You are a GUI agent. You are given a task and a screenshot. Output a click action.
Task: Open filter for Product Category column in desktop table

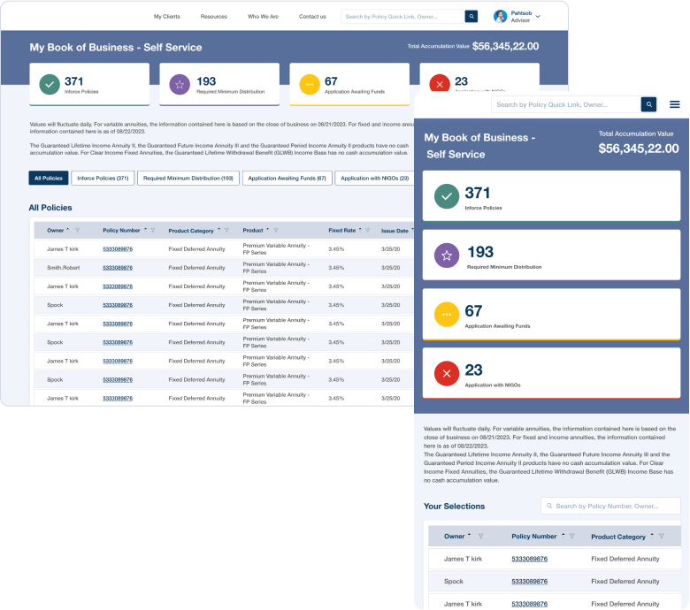coord(226,231)
